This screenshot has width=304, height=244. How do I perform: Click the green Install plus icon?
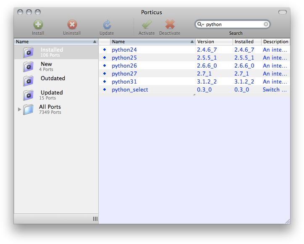pyautogui.click(x=38, y=24)
